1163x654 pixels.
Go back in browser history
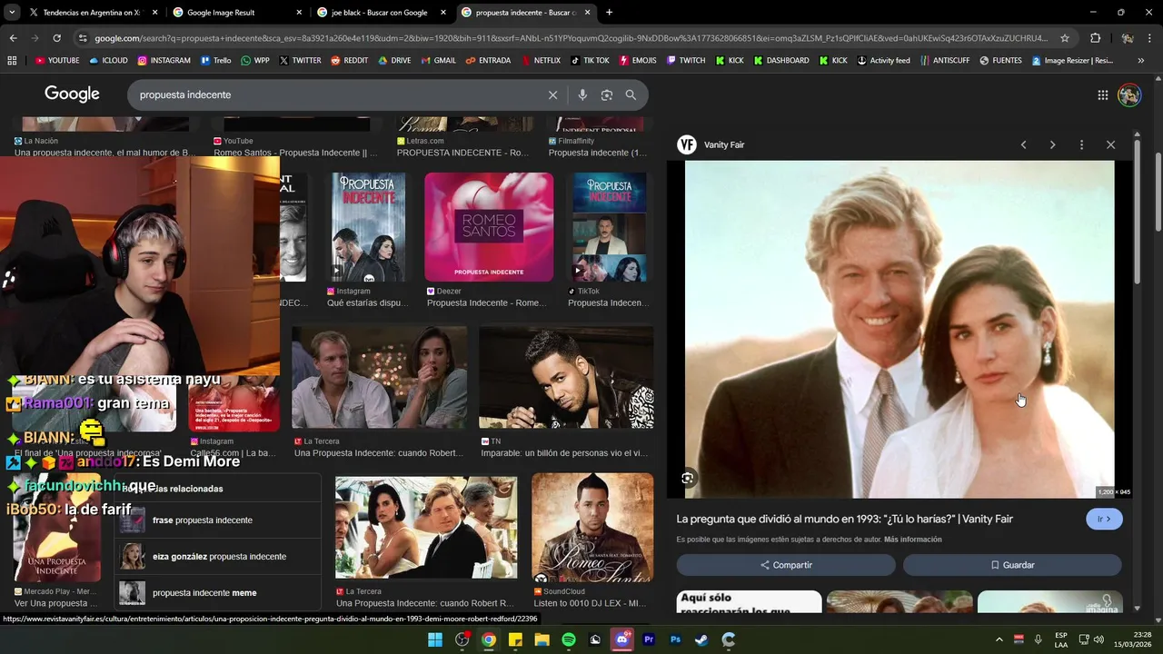(13, 38)
